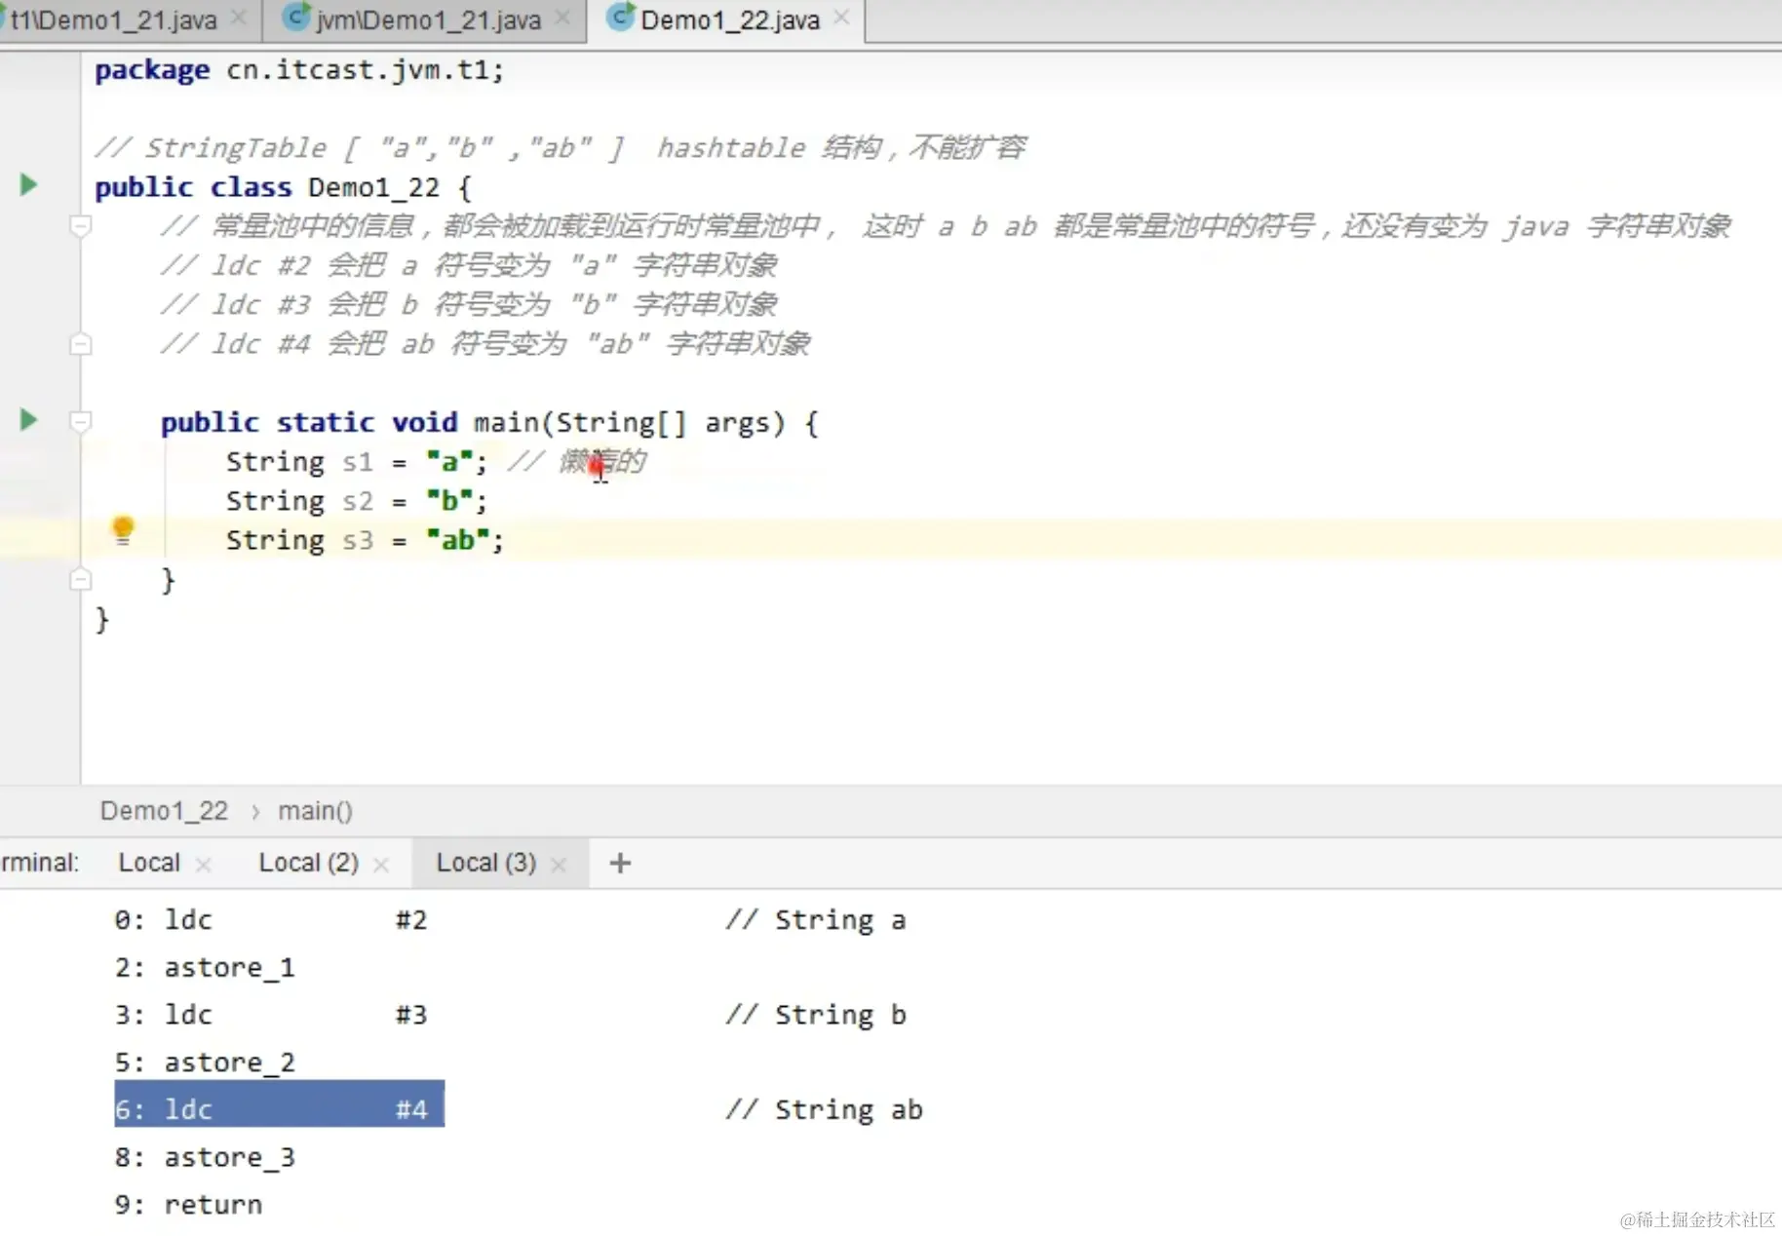
Task: Click the '// String a' terminal comment
Action: [x=816, y=920]
